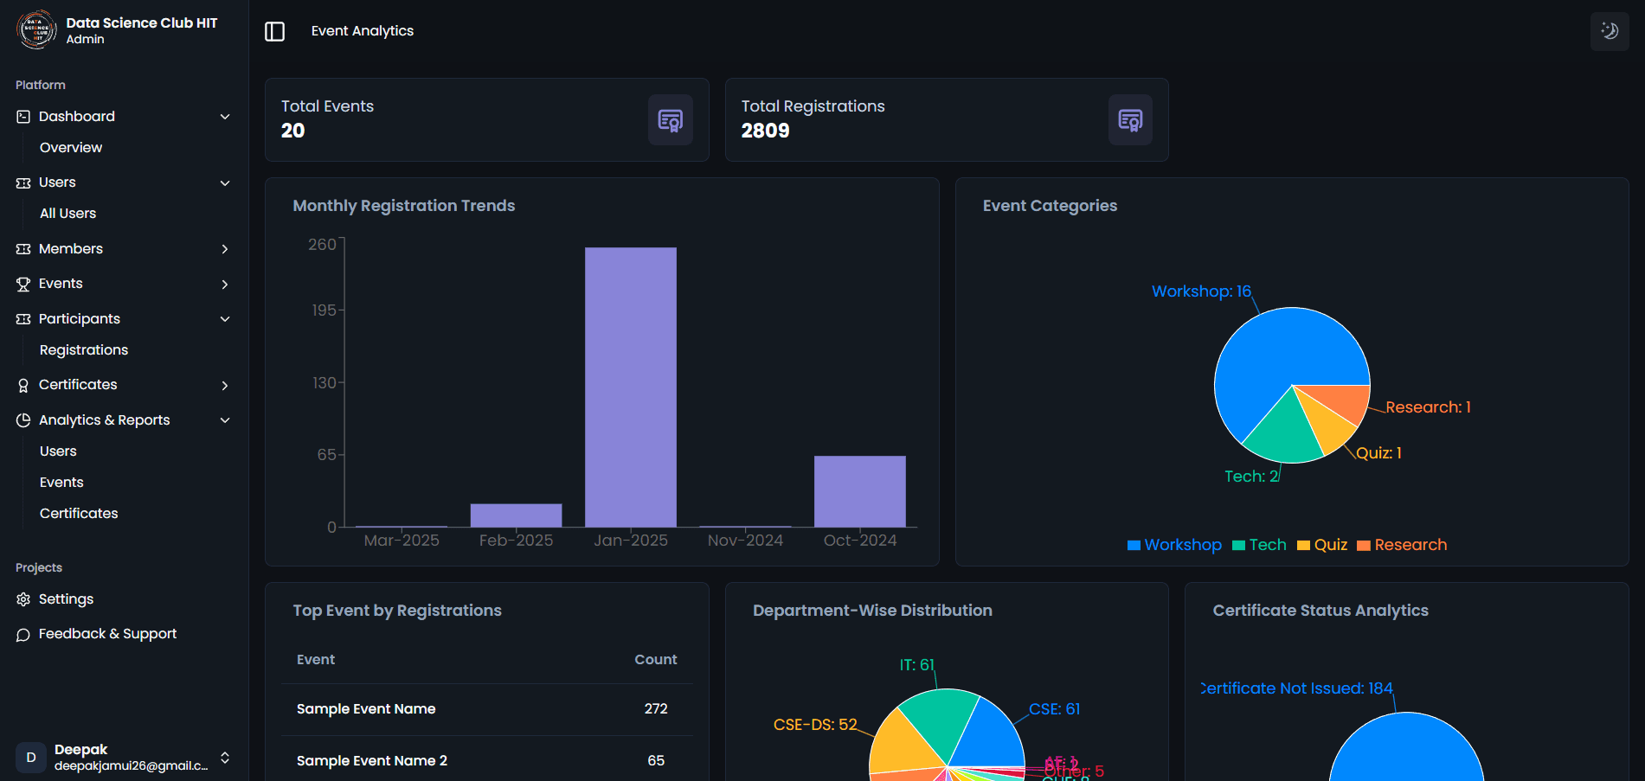Open the Overview page link
The width and height of the screenshot is (1645, 781).
point(71,147)
